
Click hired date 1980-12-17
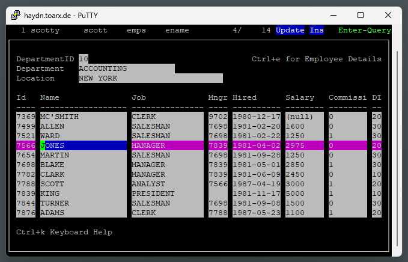[x=257, y=117]
